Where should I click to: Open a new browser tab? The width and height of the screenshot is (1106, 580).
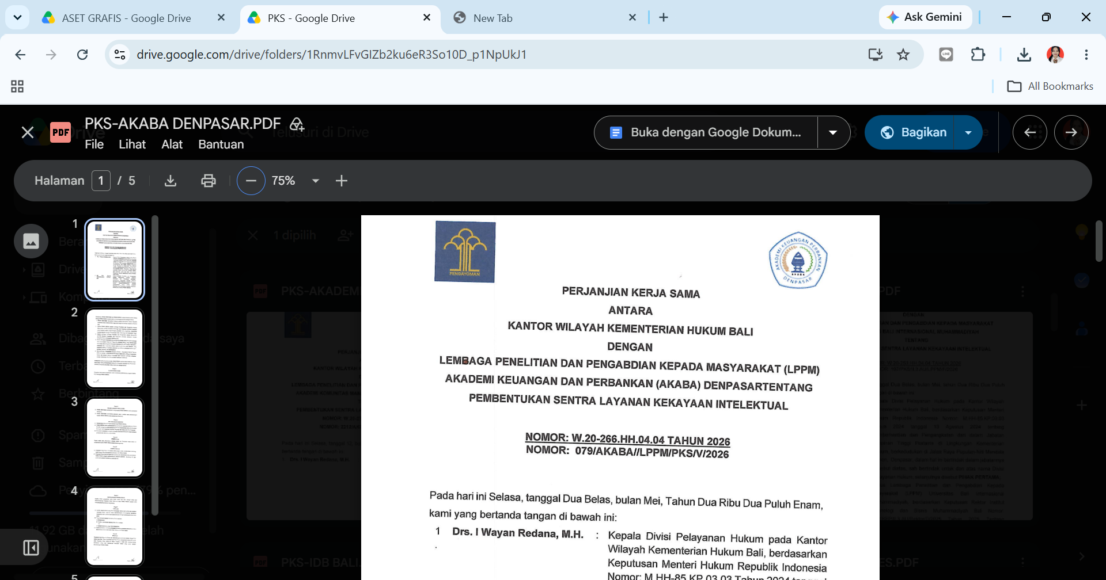(664, 18)
